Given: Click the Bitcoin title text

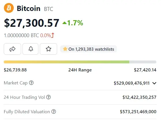Looking at the screenshot, I should pyautogui.click(x=29, y=9).
